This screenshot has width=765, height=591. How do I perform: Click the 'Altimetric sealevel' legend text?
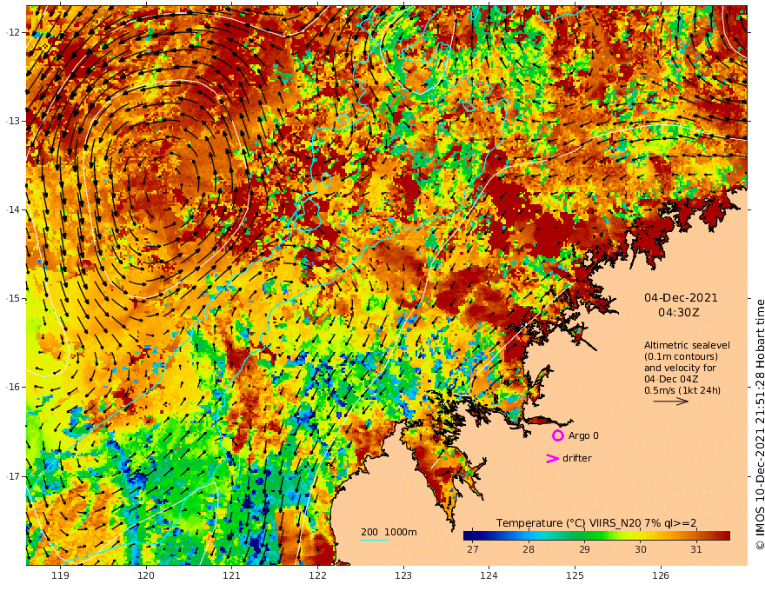687,345
